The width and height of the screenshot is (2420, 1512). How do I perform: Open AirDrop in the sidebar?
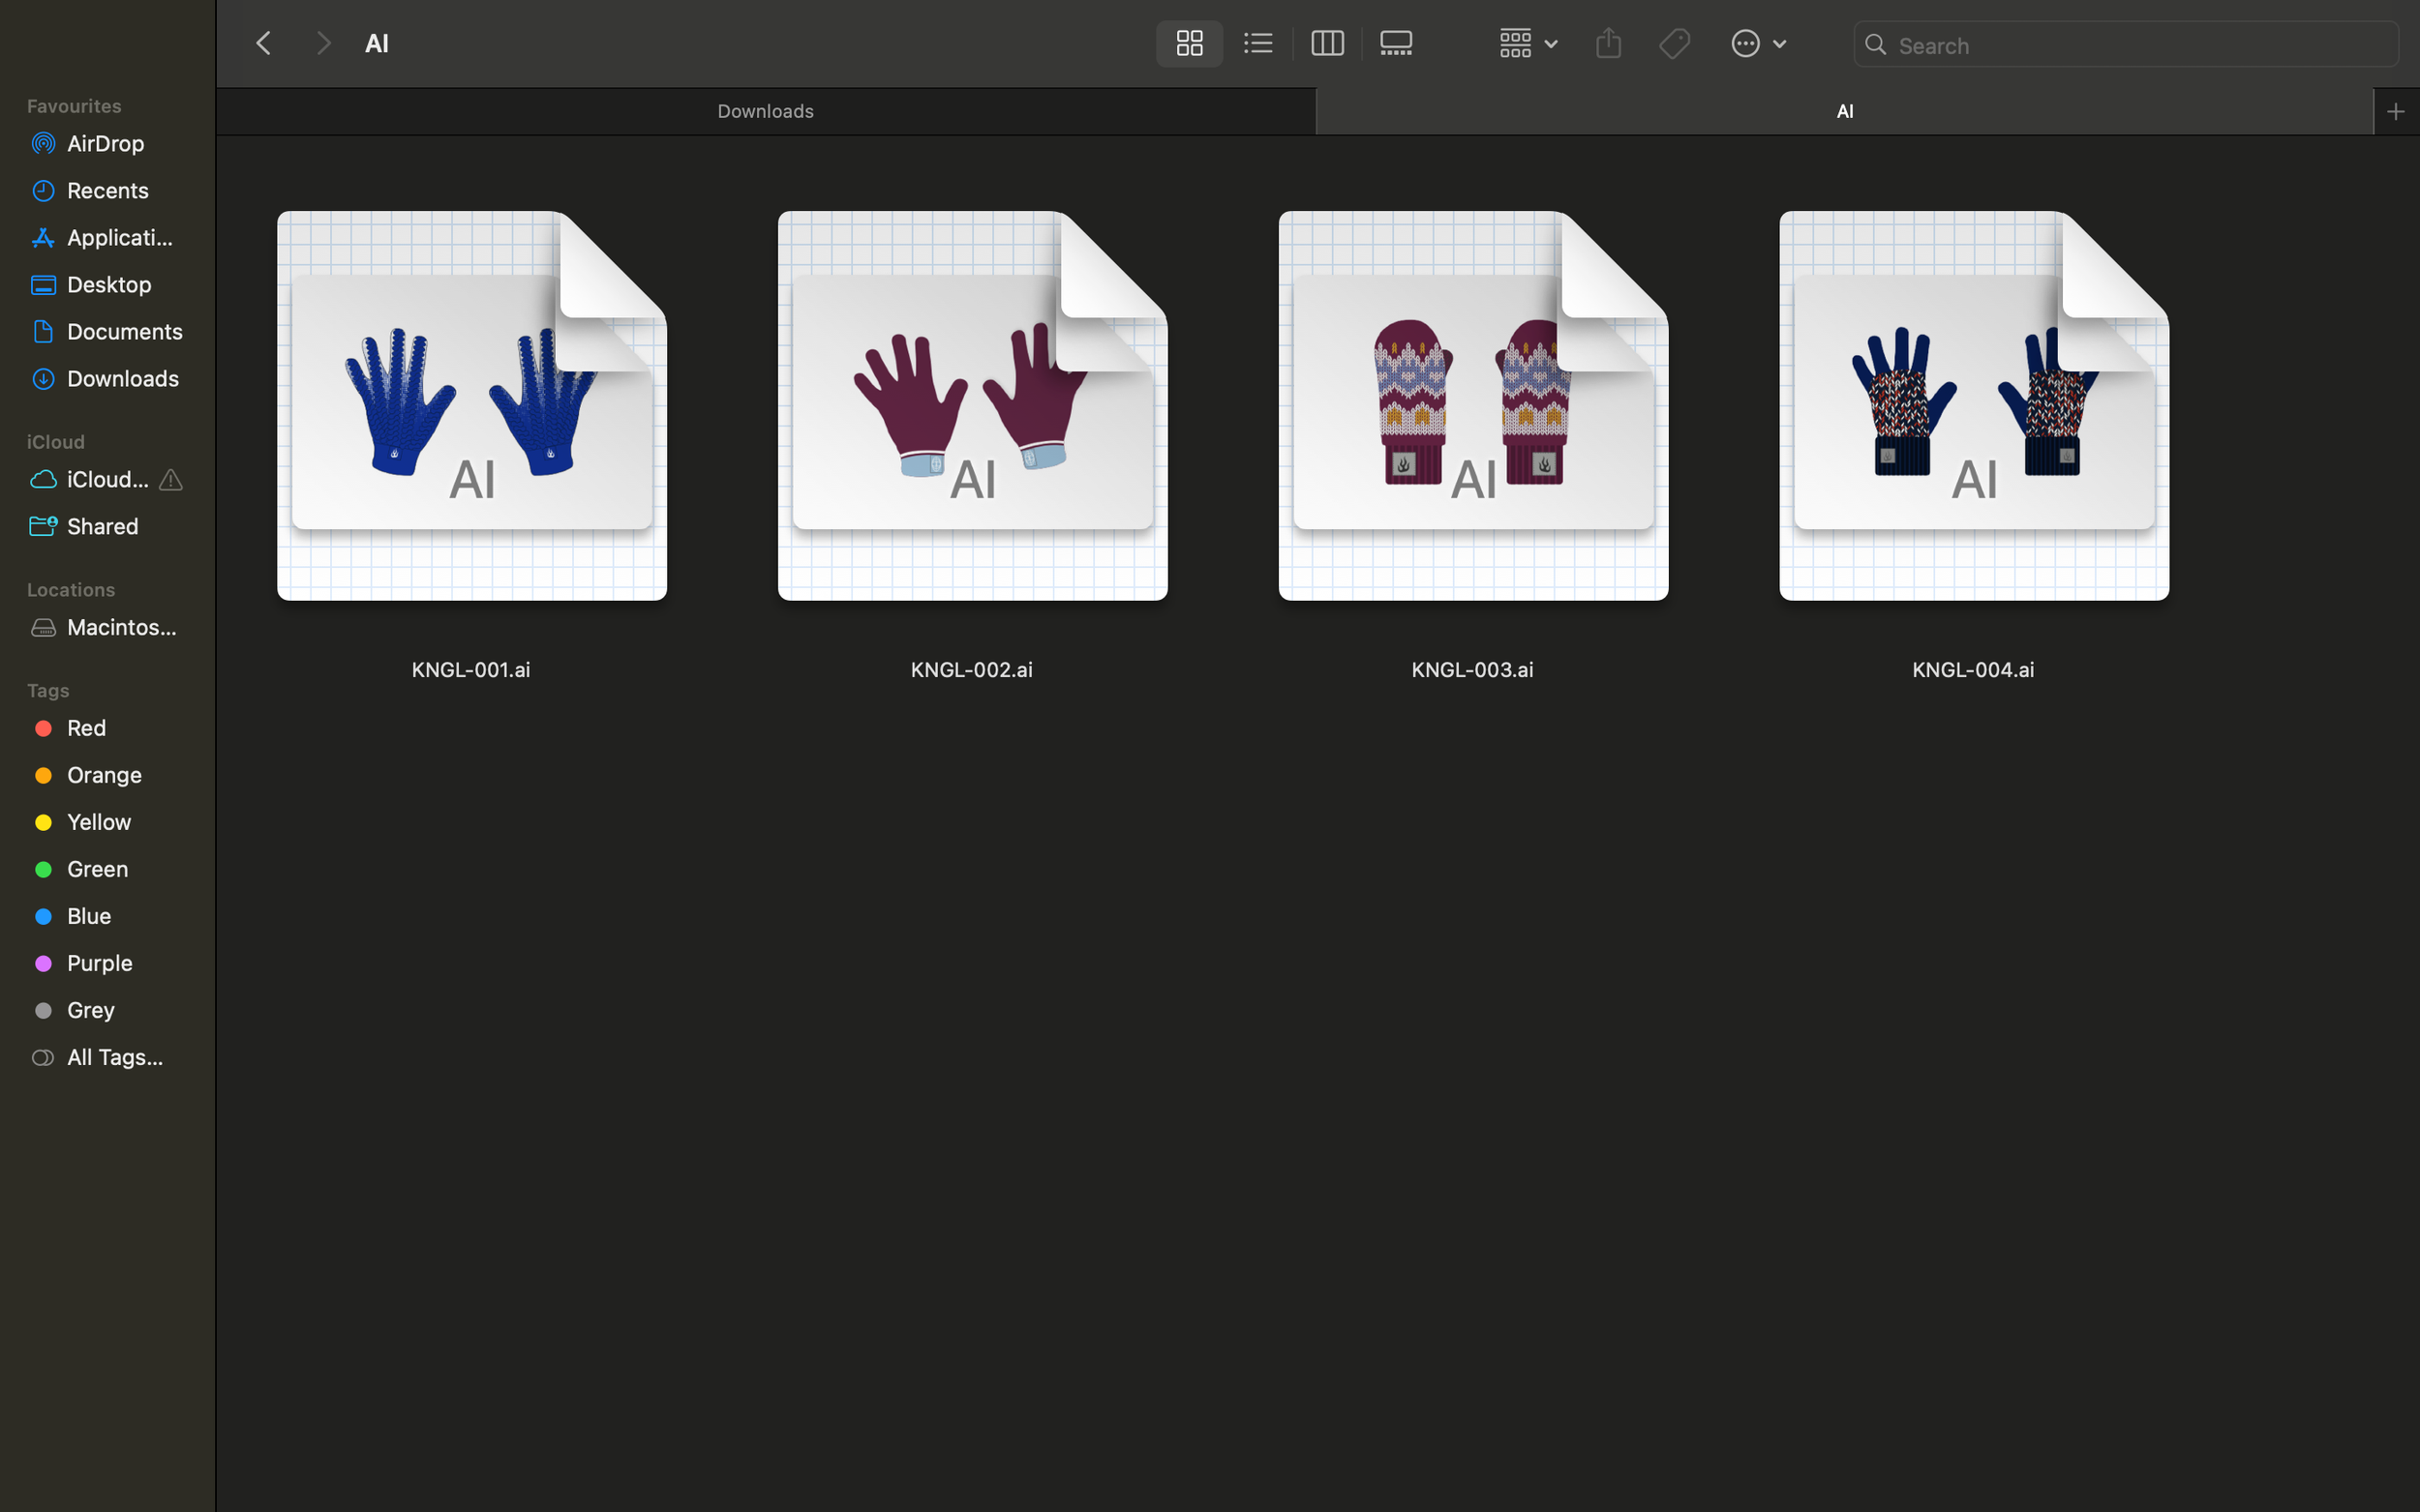pyautogui.click(x=104, y=143)
